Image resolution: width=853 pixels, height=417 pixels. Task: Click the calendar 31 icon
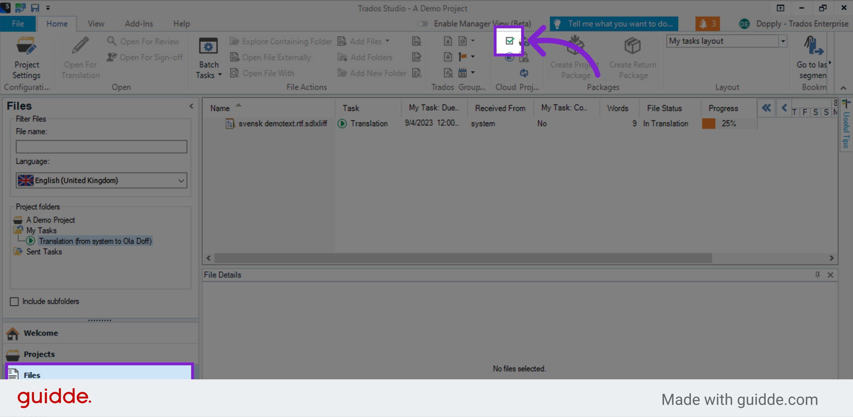point(462,73)
